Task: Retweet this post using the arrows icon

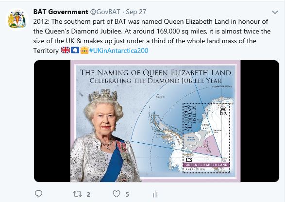Action: 77,194
